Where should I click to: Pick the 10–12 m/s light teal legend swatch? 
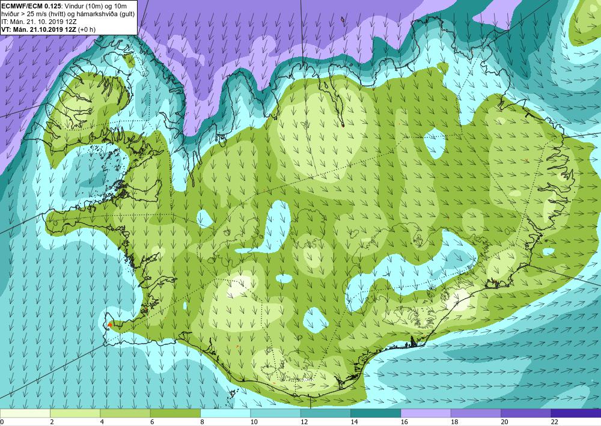click(x=276, y=413)
